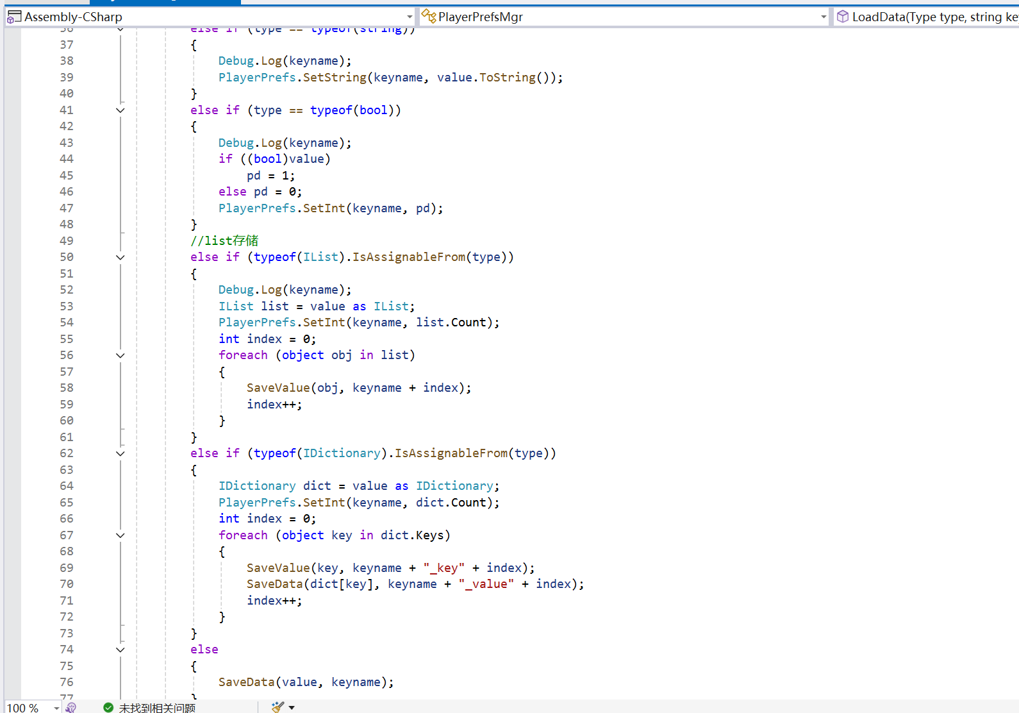Click SaveData(value, keyname) call at line 76
Screen dimensions: 1019x713
pyautogui.click(x=306, y=682)
